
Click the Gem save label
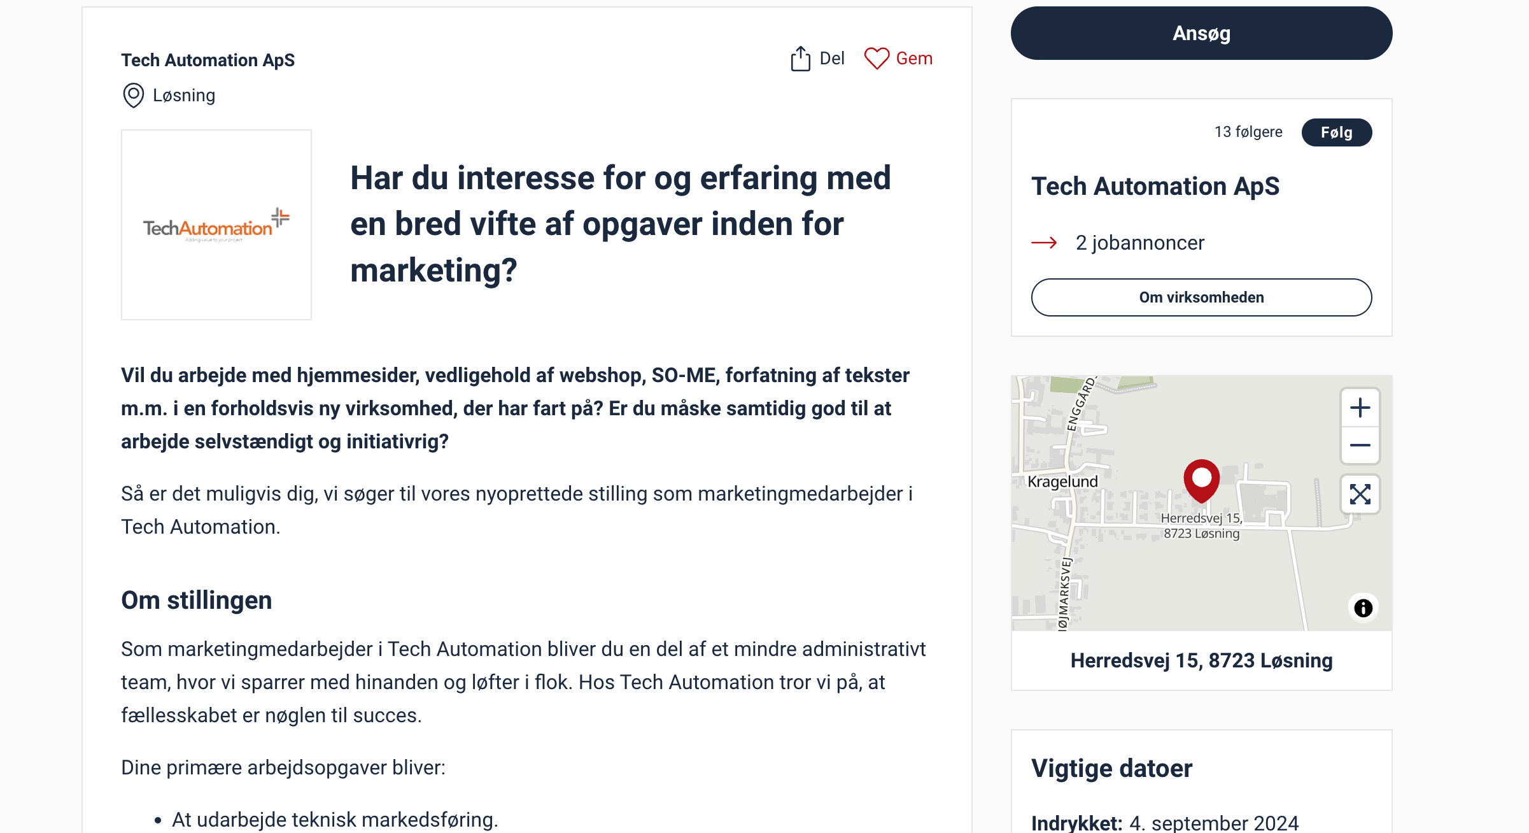(914, 59)
